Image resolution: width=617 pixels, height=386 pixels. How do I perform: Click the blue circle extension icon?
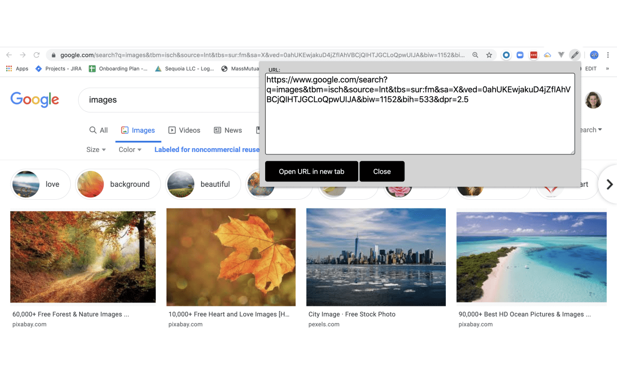point(506,55)
